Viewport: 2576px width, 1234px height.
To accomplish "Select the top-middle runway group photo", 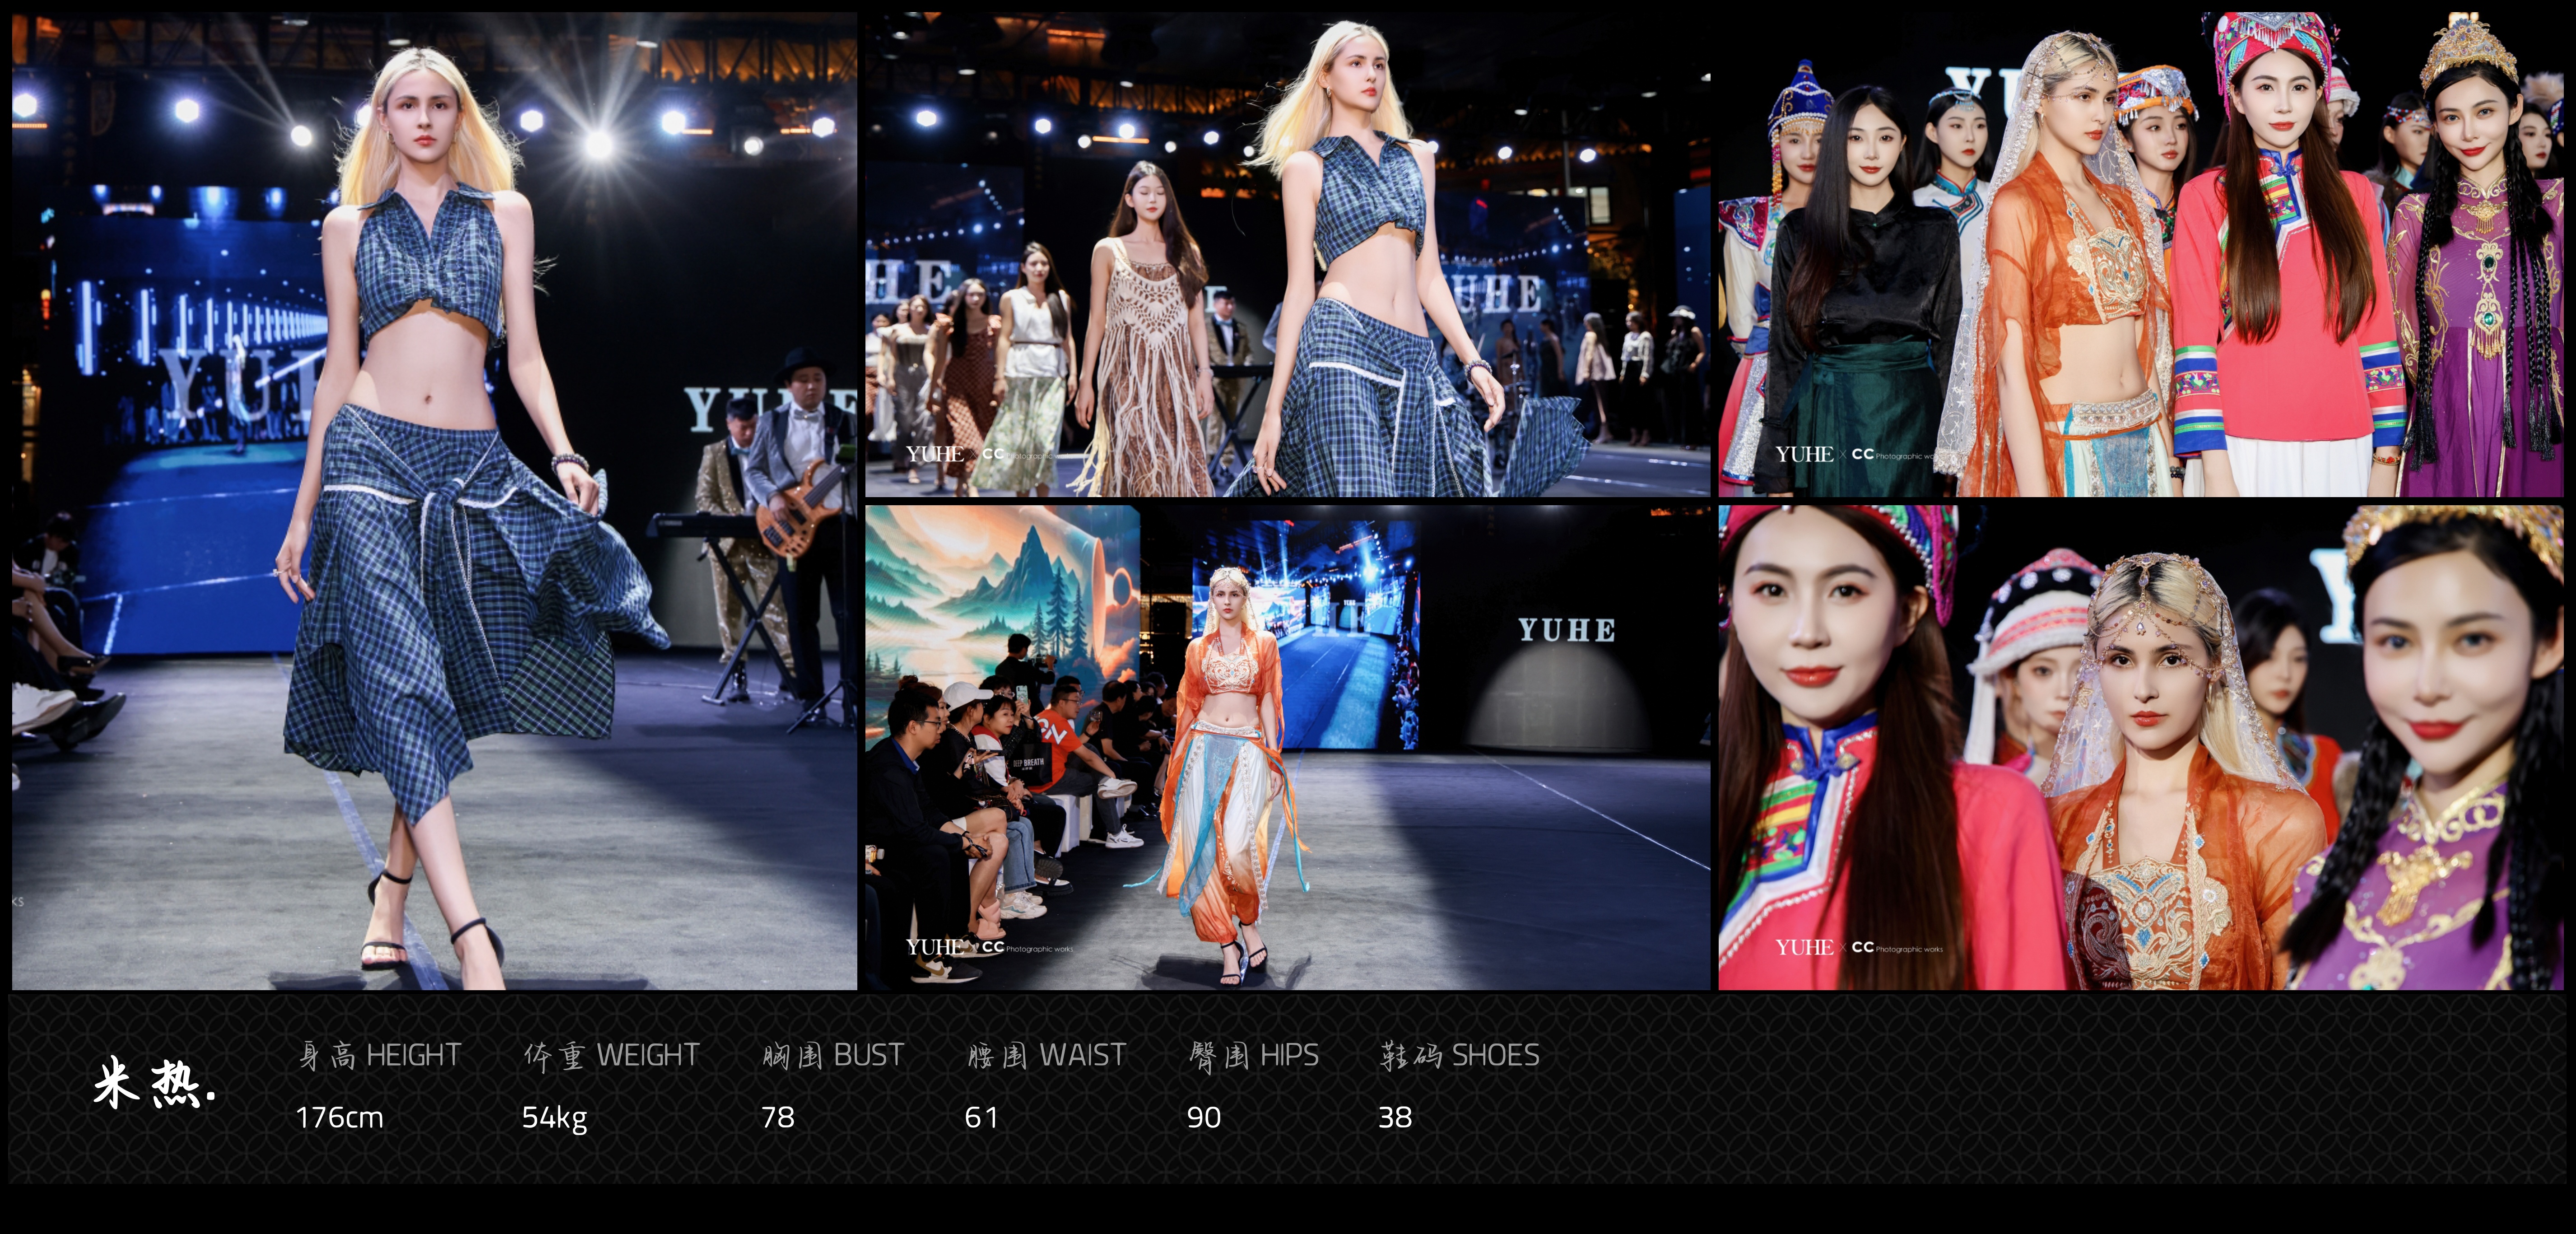I will point(1288,255).
